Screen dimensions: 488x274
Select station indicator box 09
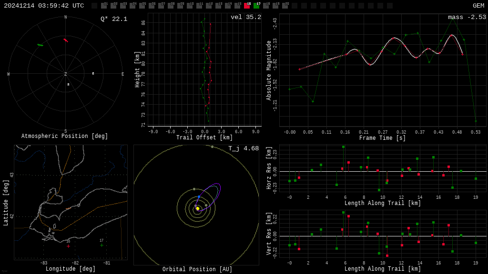pos(180,6)
